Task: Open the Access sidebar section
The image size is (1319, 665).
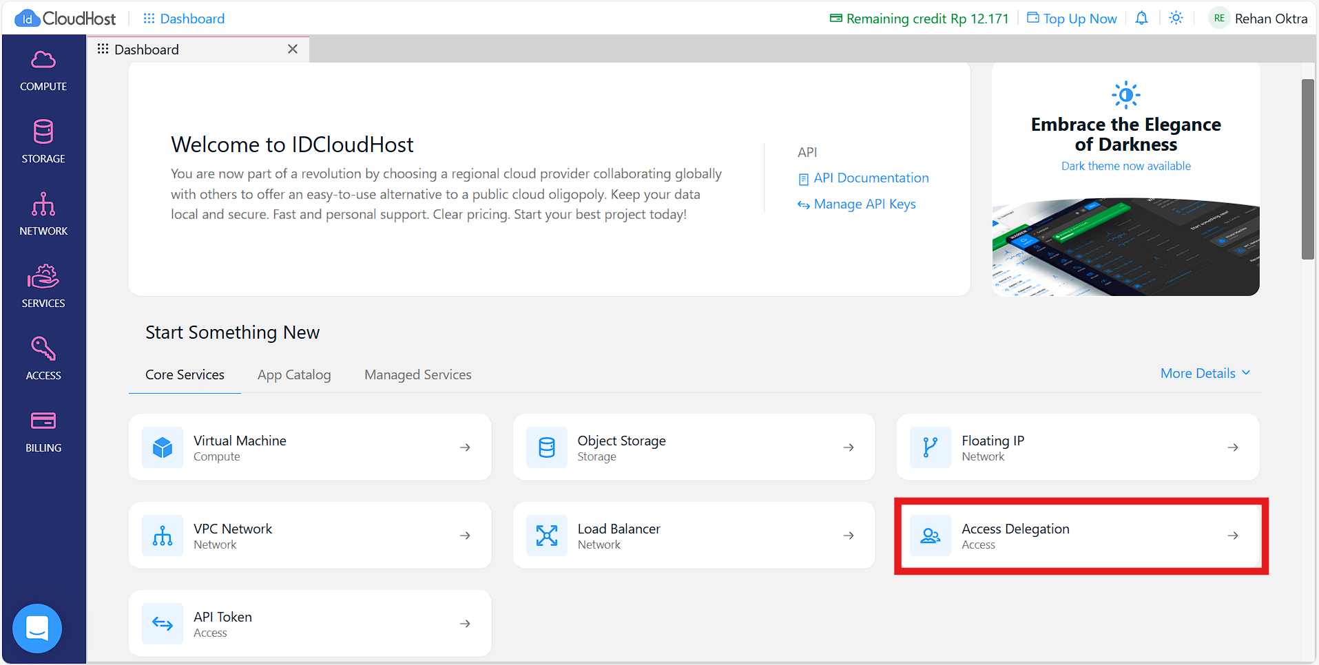Action: point(43,358)
